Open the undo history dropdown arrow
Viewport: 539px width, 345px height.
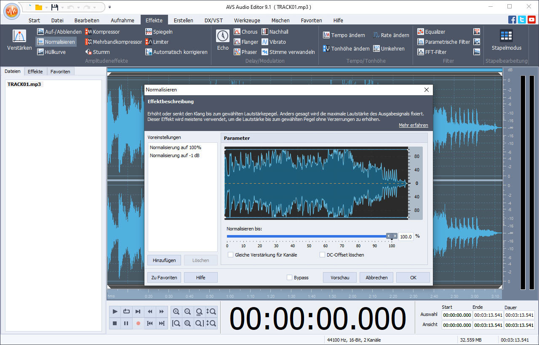coord(78,7)
